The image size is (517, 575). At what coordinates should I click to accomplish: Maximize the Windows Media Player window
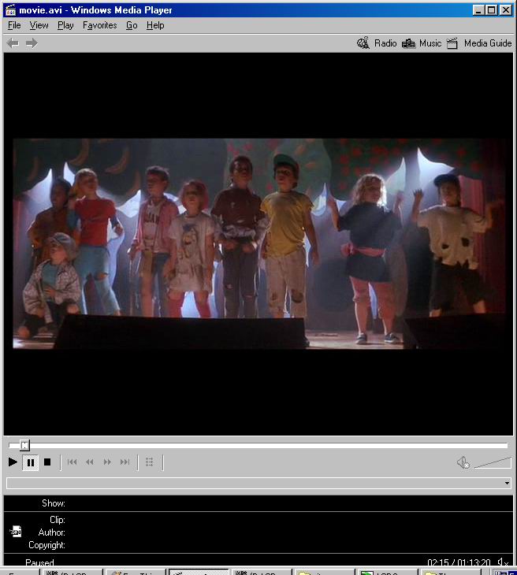[491, 10]
